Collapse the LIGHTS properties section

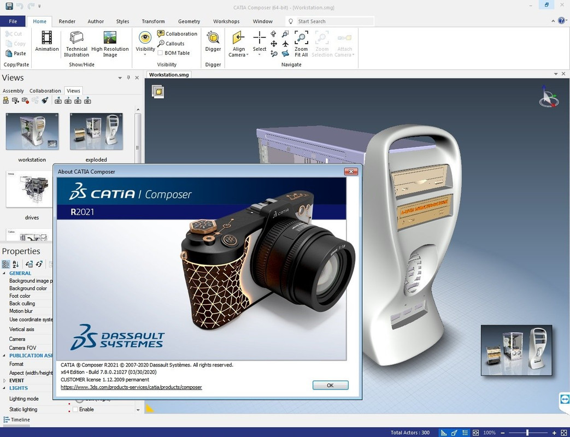[4, 388]
